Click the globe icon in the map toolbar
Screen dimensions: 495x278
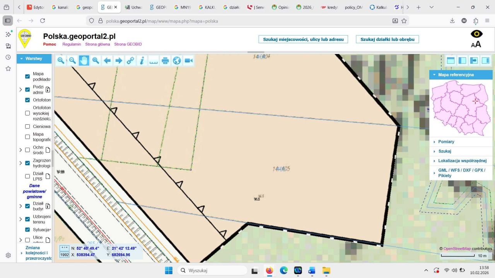tap(177, 61)
